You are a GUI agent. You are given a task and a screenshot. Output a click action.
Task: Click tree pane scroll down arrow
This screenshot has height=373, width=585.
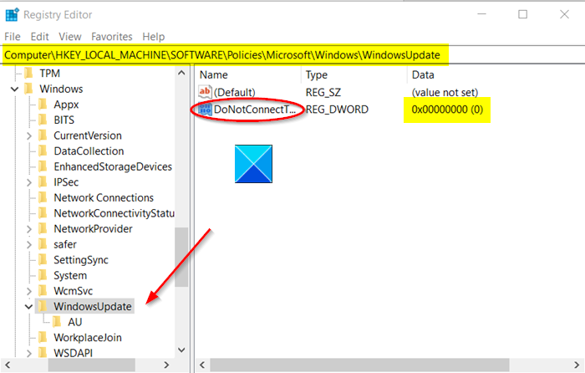(x=181, y=350)
